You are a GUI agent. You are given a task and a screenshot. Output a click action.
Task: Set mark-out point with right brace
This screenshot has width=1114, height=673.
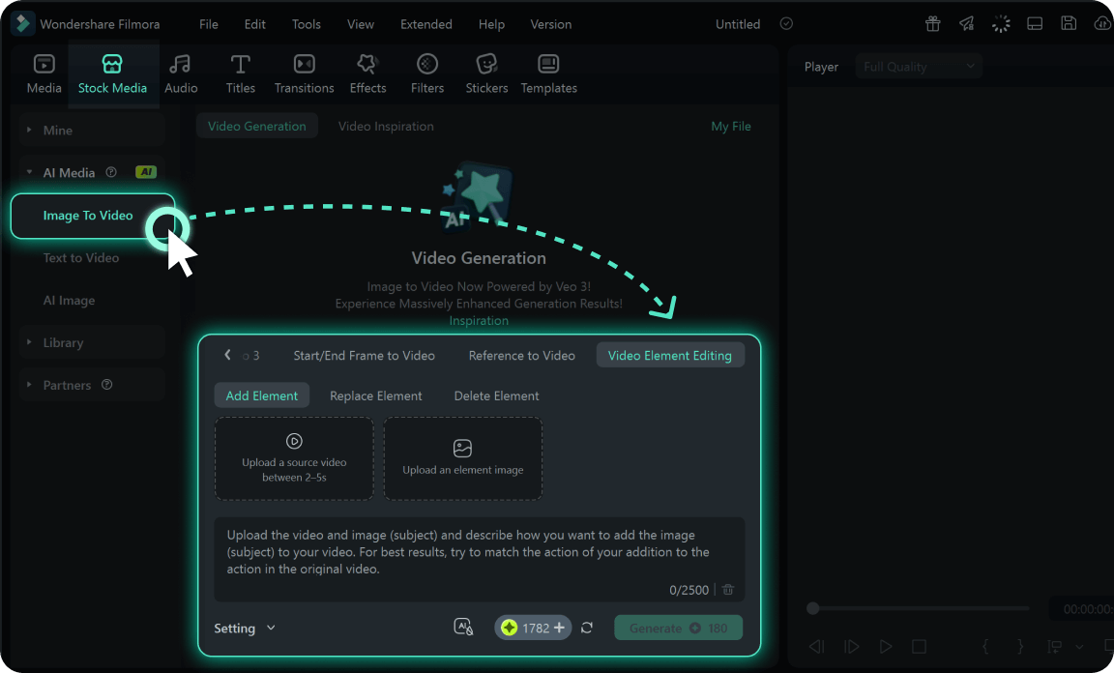1019,646
